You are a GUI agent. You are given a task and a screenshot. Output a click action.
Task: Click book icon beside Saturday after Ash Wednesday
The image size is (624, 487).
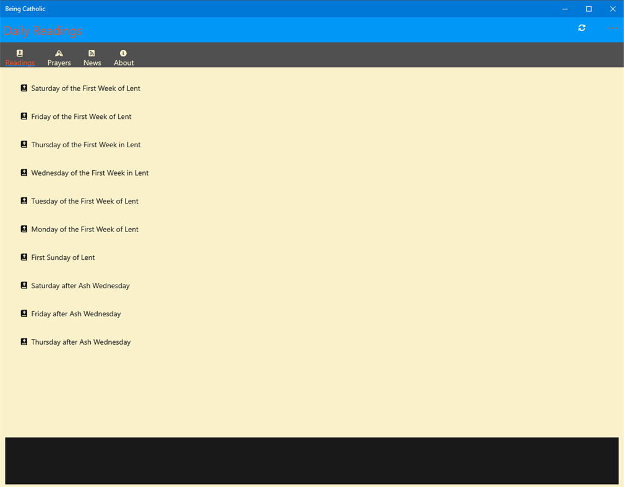pos(24,285)
